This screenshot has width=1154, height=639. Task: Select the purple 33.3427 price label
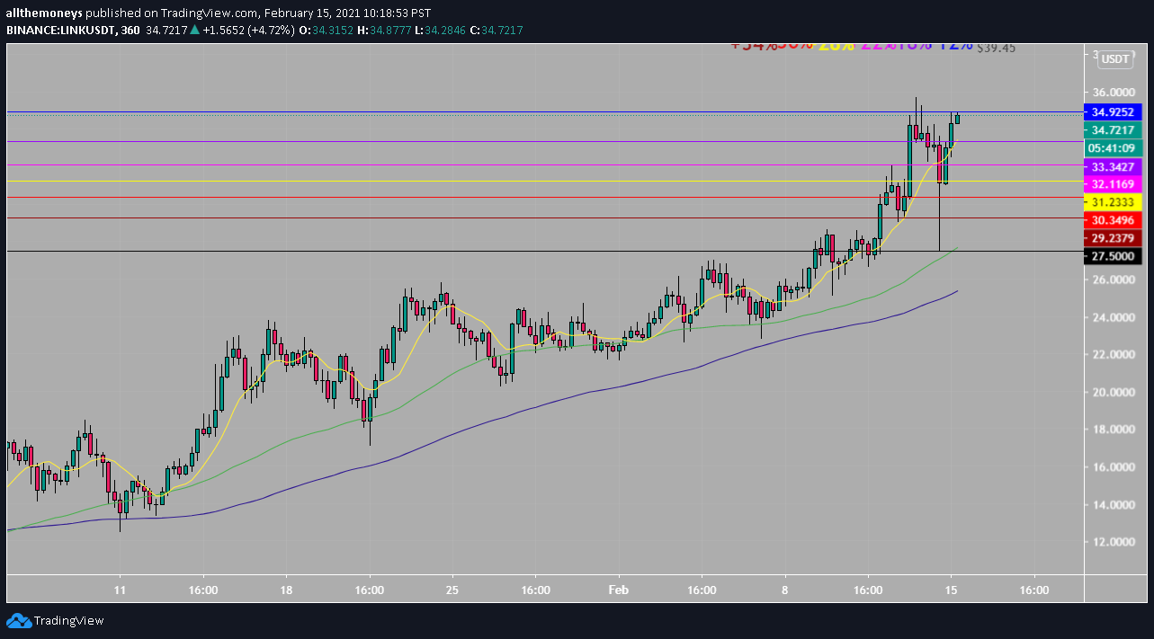click(1114, 166)
